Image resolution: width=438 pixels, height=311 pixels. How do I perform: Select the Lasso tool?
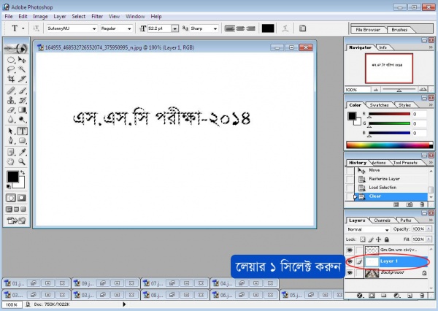point(11,69)
